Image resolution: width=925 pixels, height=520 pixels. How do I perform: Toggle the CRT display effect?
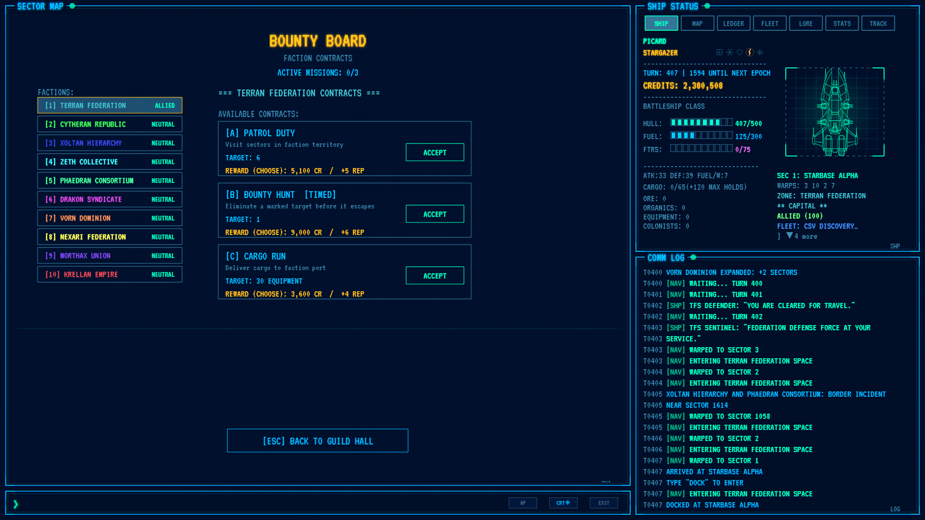click(563, 503)
